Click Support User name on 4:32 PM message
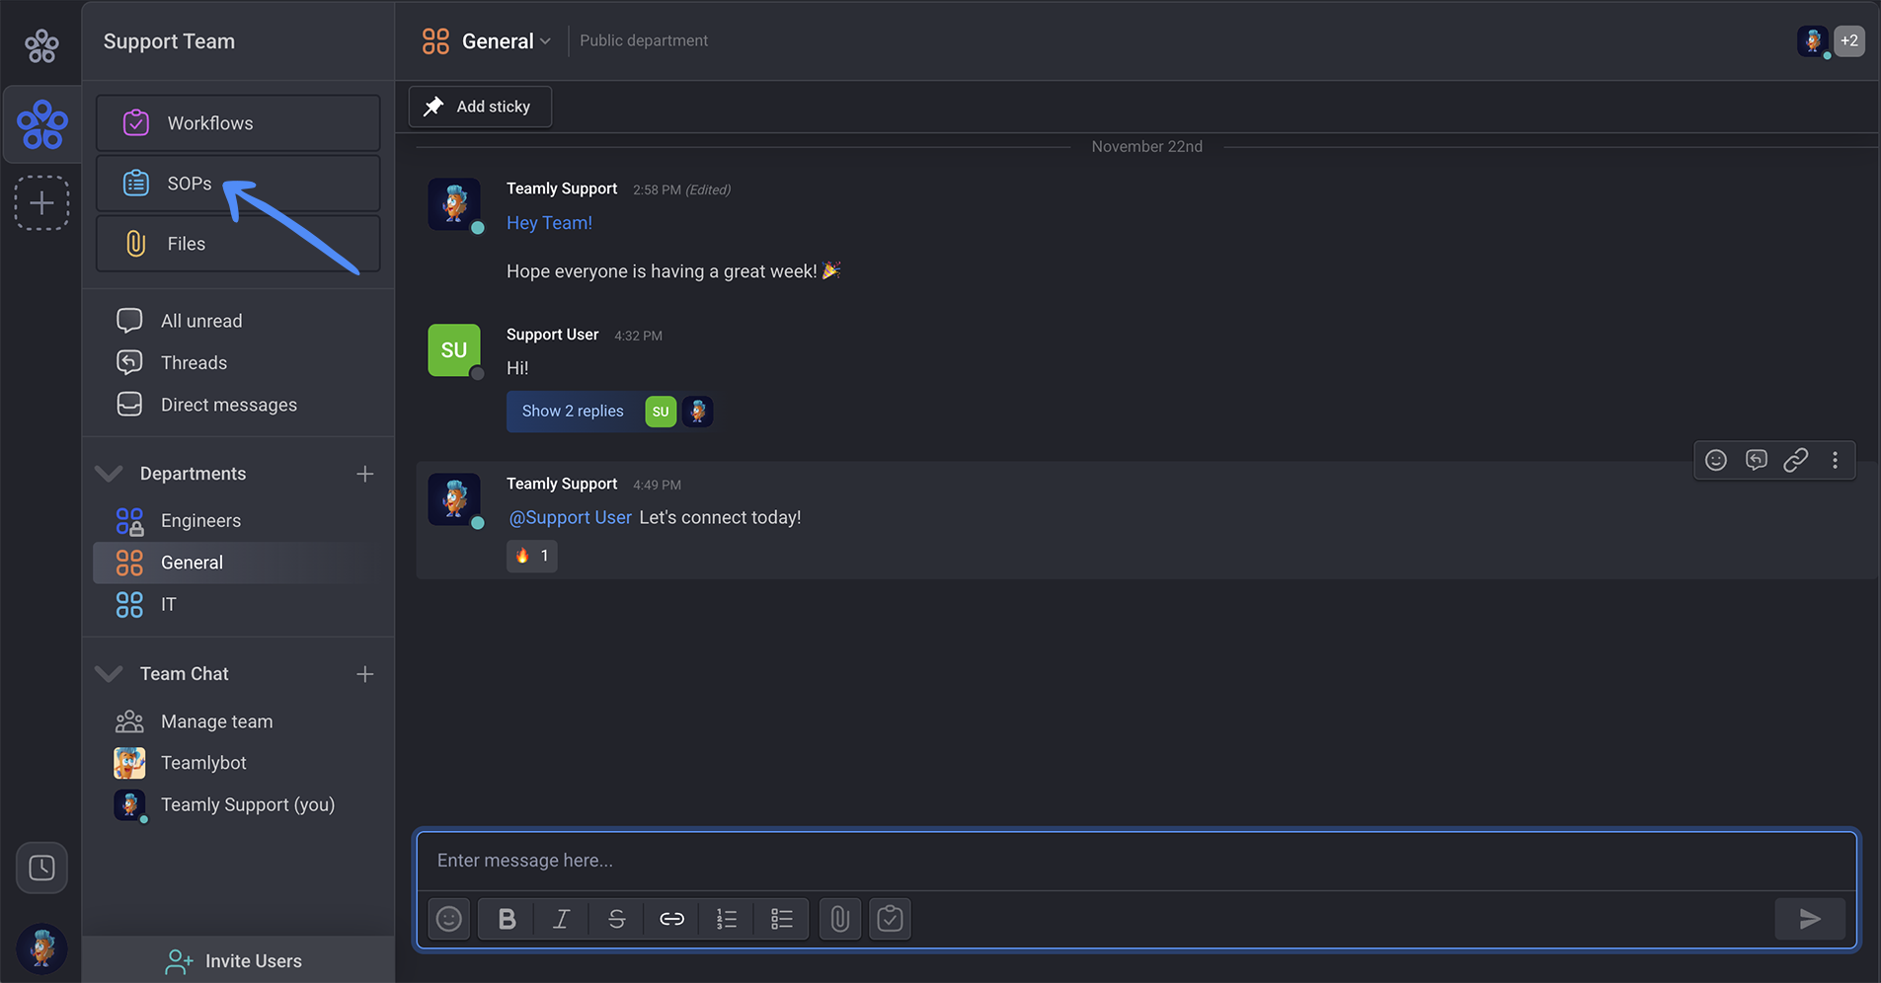The height and width of the screenshot is (983, 1881). pyautogui.click(x=552, y=335)
